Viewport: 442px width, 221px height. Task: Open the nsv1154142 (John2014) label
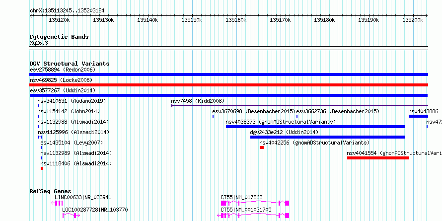pos(69,111)
